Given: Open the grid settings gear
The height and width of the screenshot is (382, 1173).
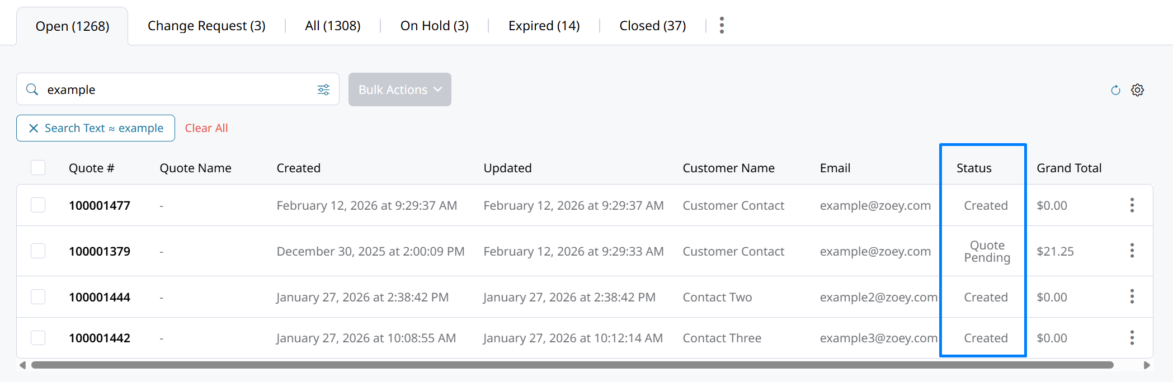Looking at the screenshot, I should tap(1137, 90).
